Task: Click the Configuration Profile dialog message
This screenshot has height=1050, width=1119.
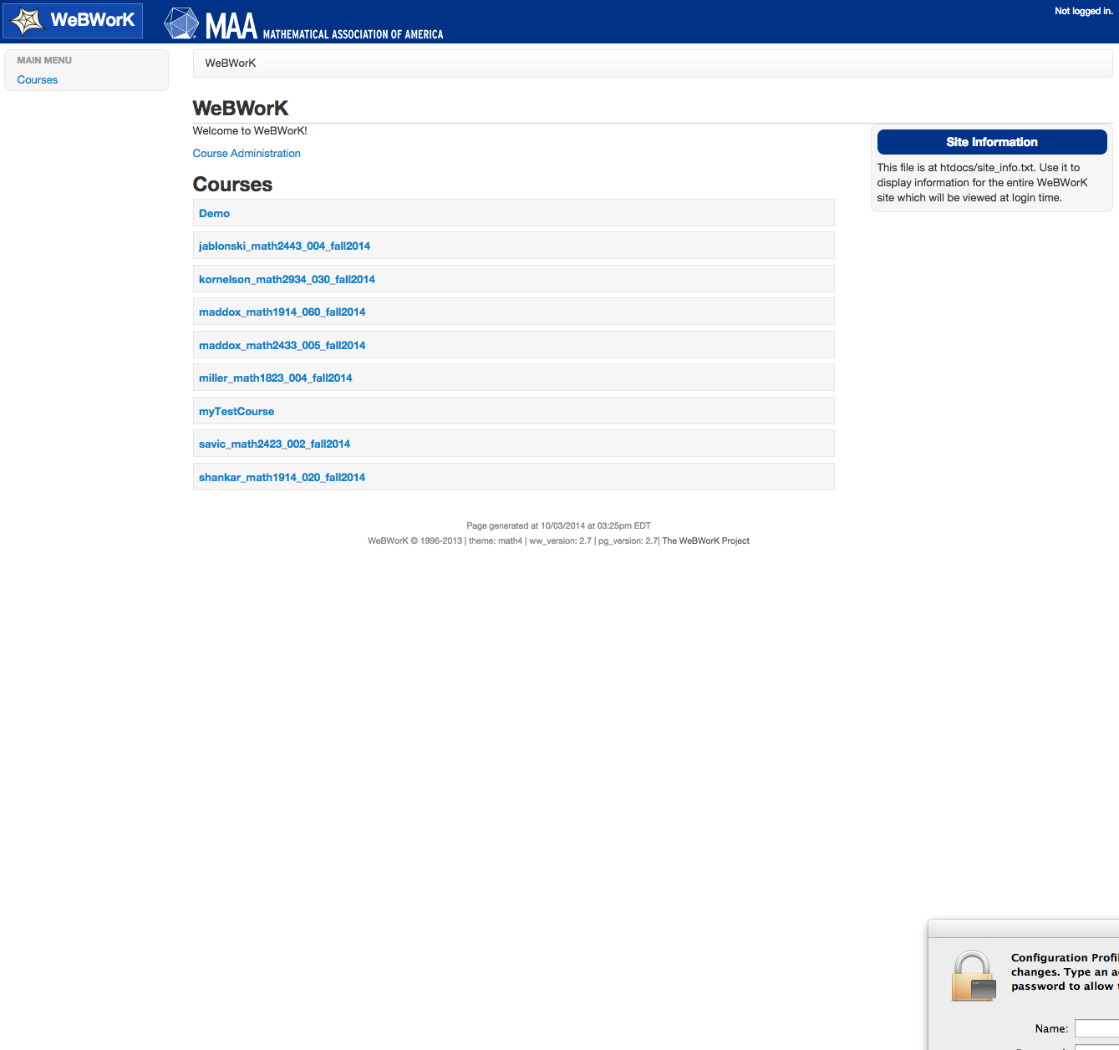Action: point(1065,972)
